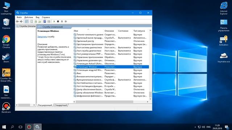Select Хост библиотеки счетчика service

click(111, 83)
